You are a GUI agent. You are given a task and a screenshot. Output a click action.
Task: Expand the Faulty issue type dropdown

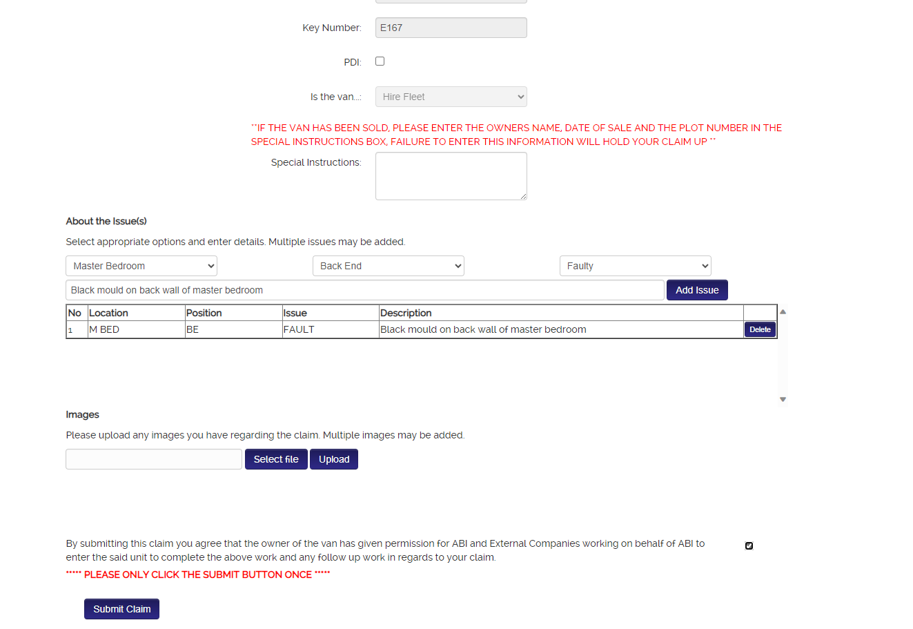click(635, 266)
